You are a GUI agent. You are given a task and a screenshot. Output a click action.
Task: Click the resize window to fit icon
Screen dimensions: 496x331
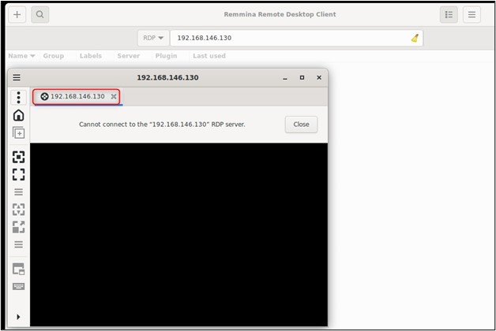(19, 157)
